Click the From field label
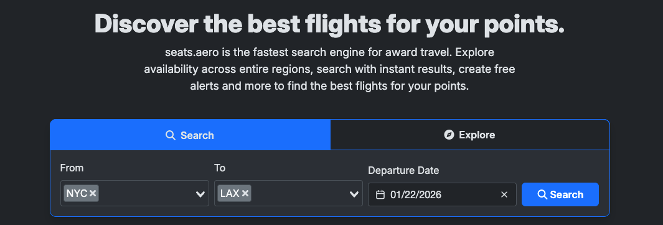The height and width of the screenshot is (225, 663). [72, 168]
